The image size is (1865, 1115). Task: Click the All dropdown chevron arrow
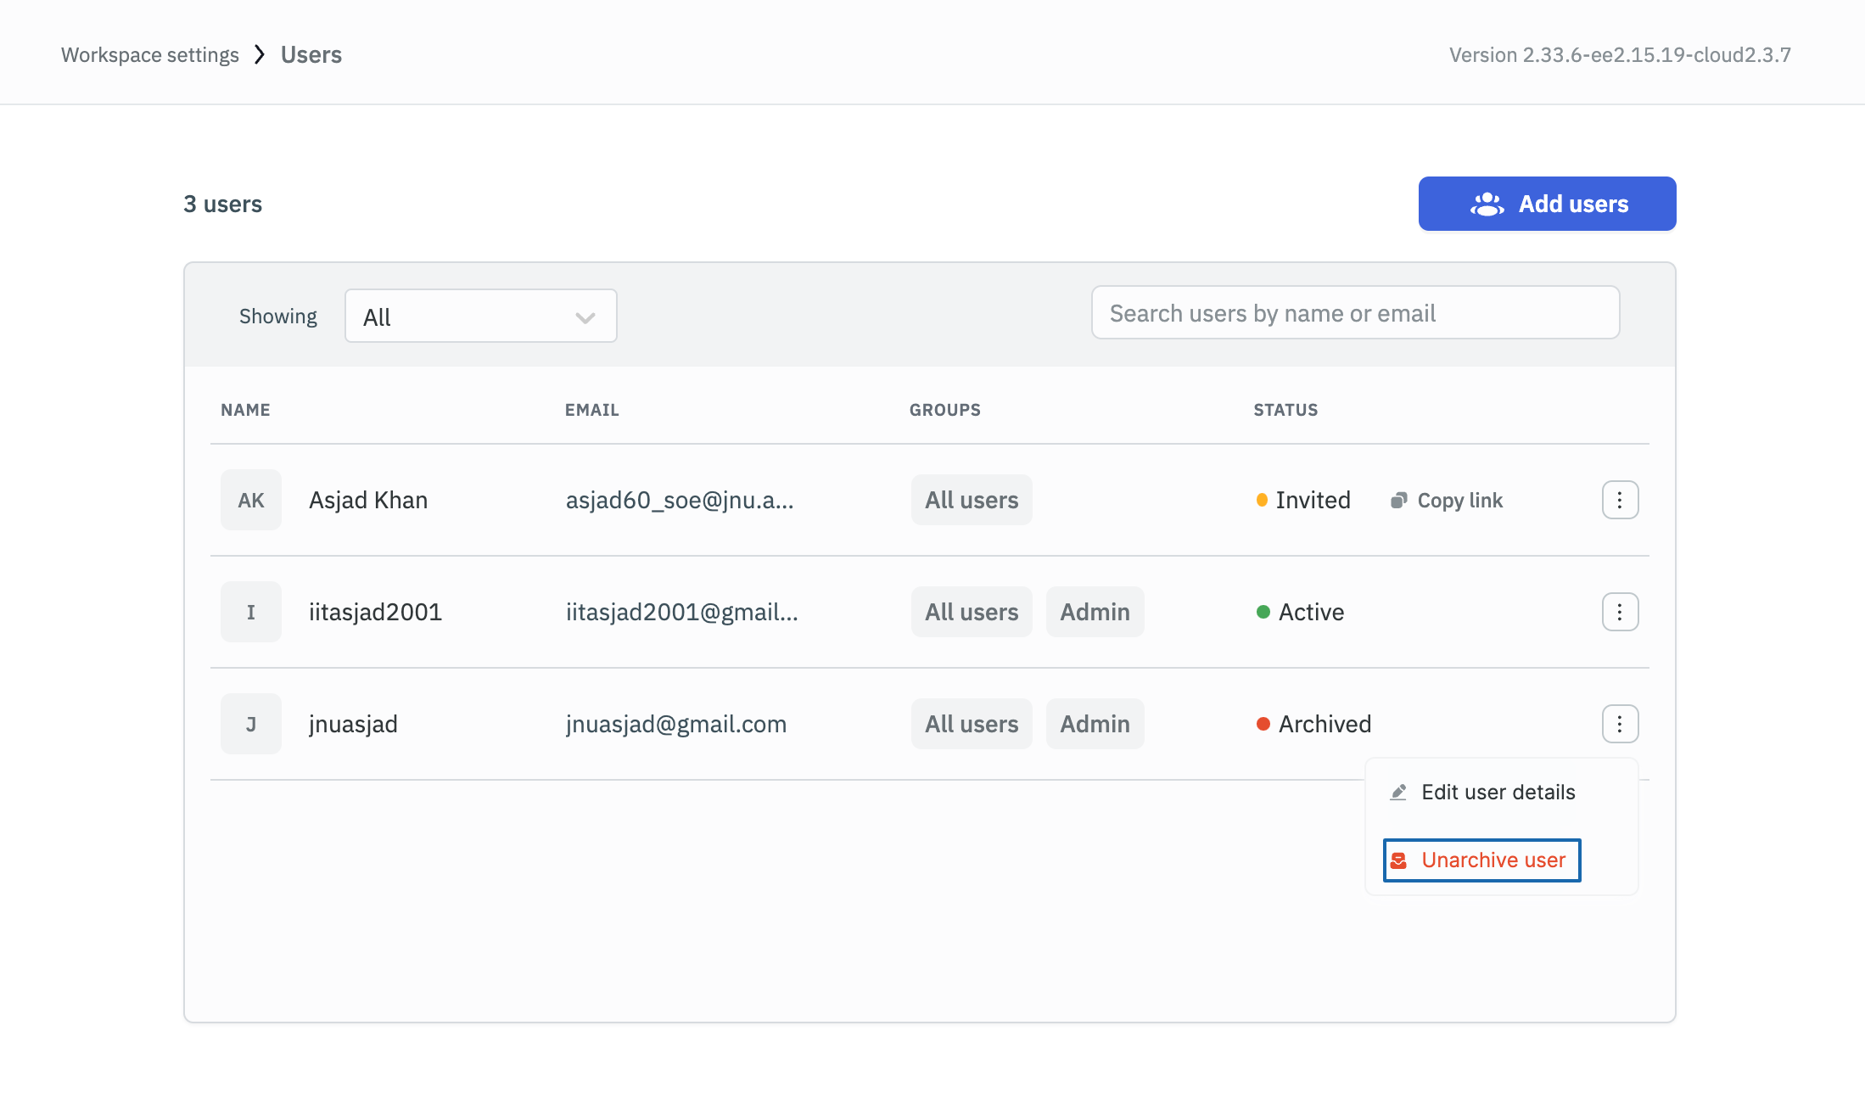583,316
